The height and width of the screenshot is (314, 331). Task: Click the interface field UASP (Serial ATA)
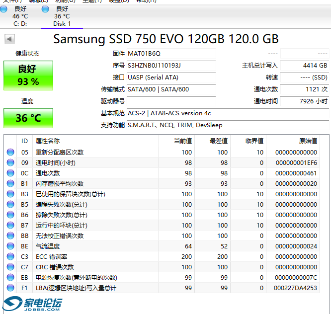pos(171,78)
